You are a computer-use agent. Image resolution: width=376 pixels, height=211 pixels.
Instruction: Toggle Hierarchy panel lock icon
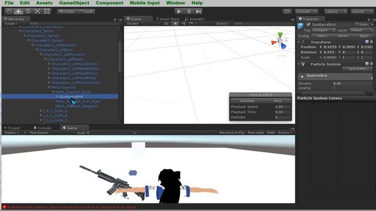115,19
